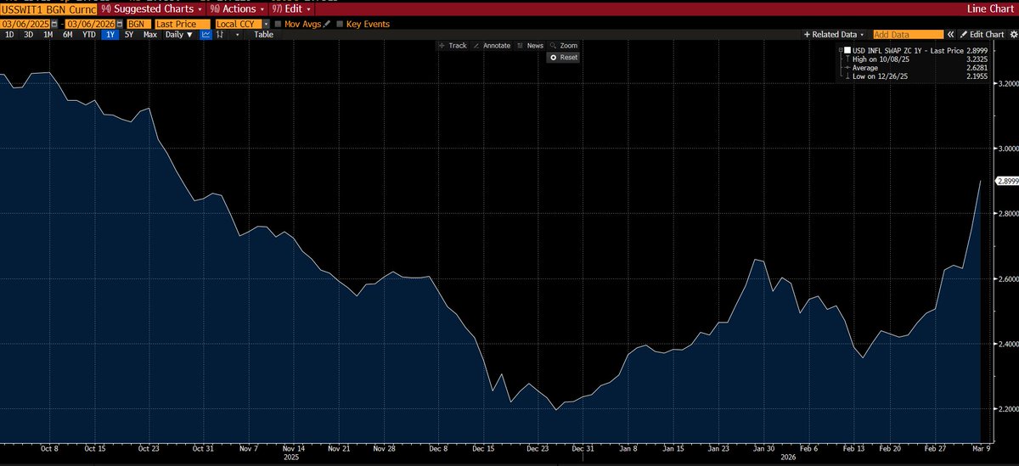Select the 5Y time range
Viewport: 1019px width, 466px height.
(129, 34)
